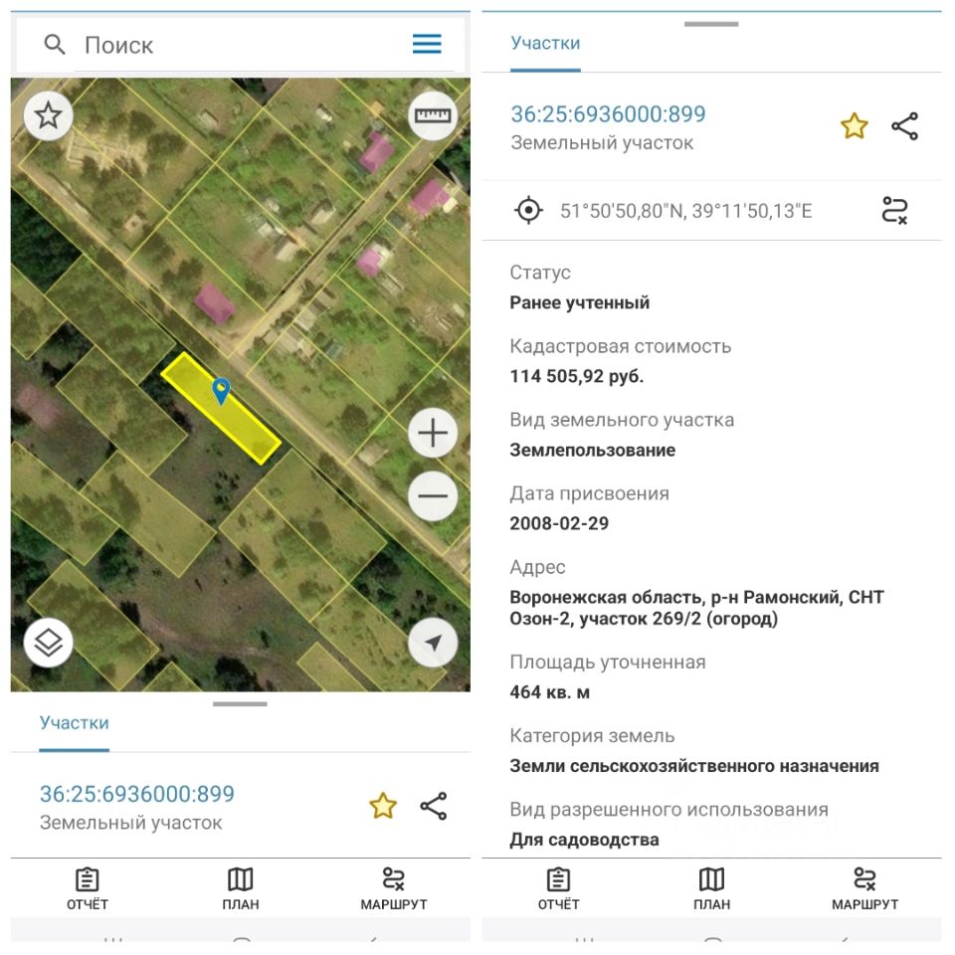Click cadastral value 114 505,92 руб.

pos(577,376)
